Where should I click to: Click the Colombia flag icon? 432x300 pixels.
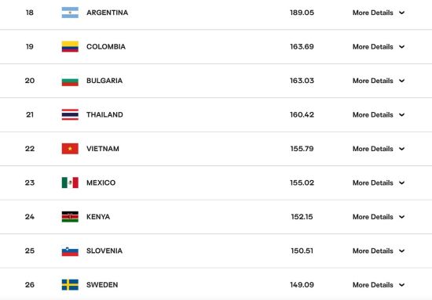click(70, 47)
